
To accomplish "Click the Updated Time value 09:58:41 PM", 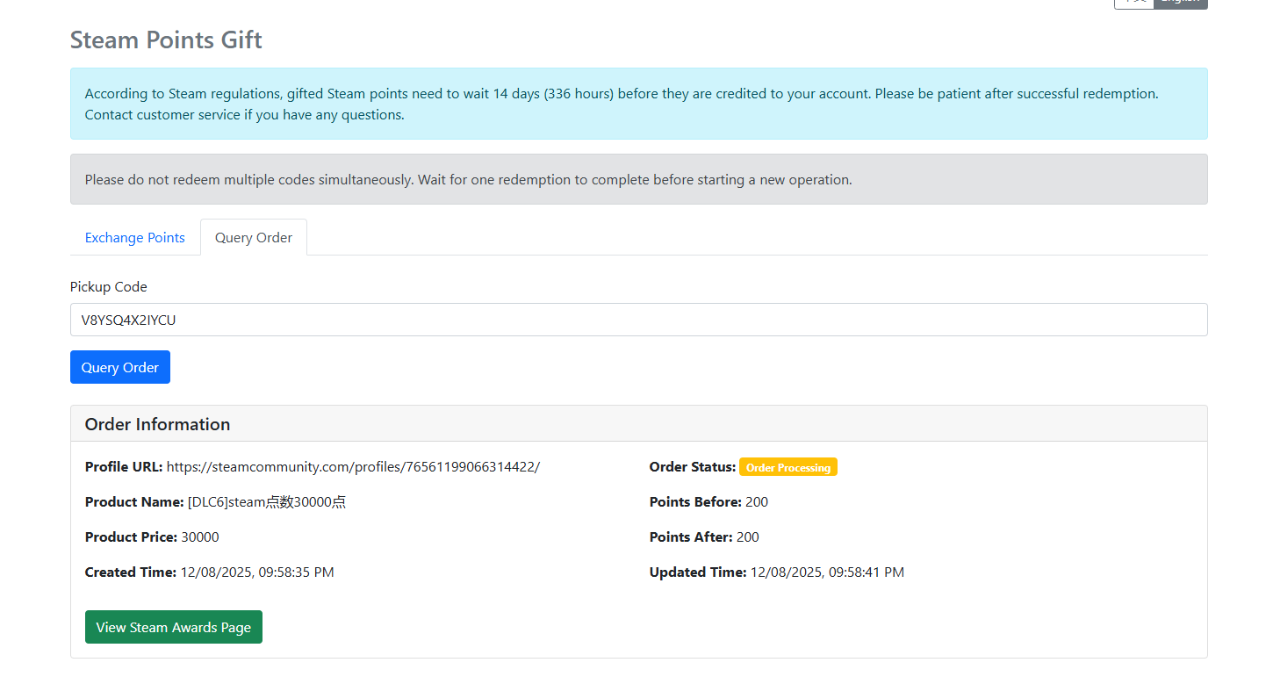I will 827,572.
